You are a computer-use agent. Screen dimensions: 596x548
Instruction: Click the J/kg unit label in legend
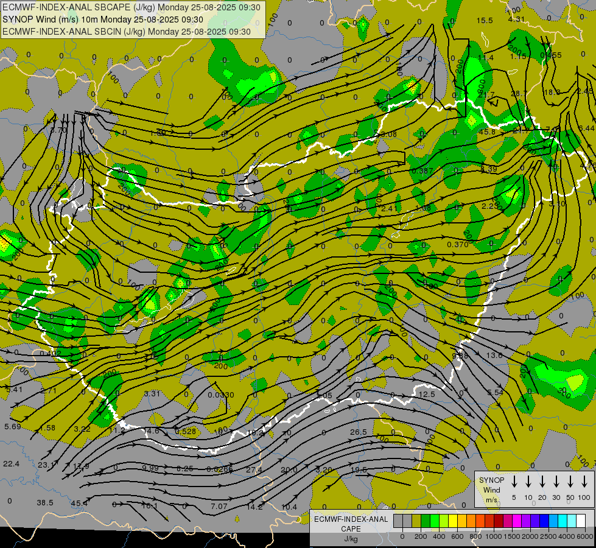351,539
